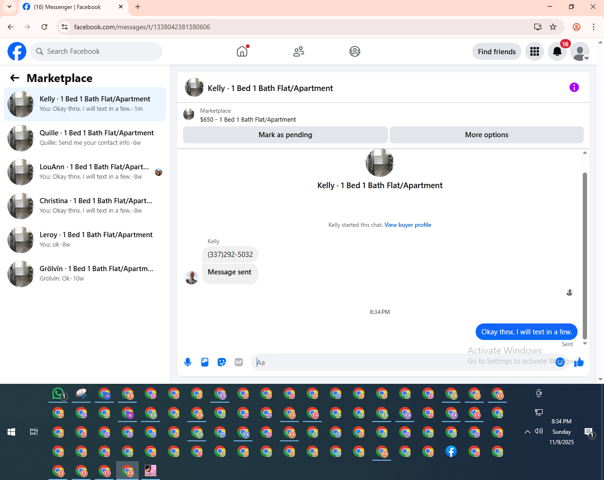Open the Kelly listing photo in chat center
Viewport: 604px width, 480px height.
point(380,163)
